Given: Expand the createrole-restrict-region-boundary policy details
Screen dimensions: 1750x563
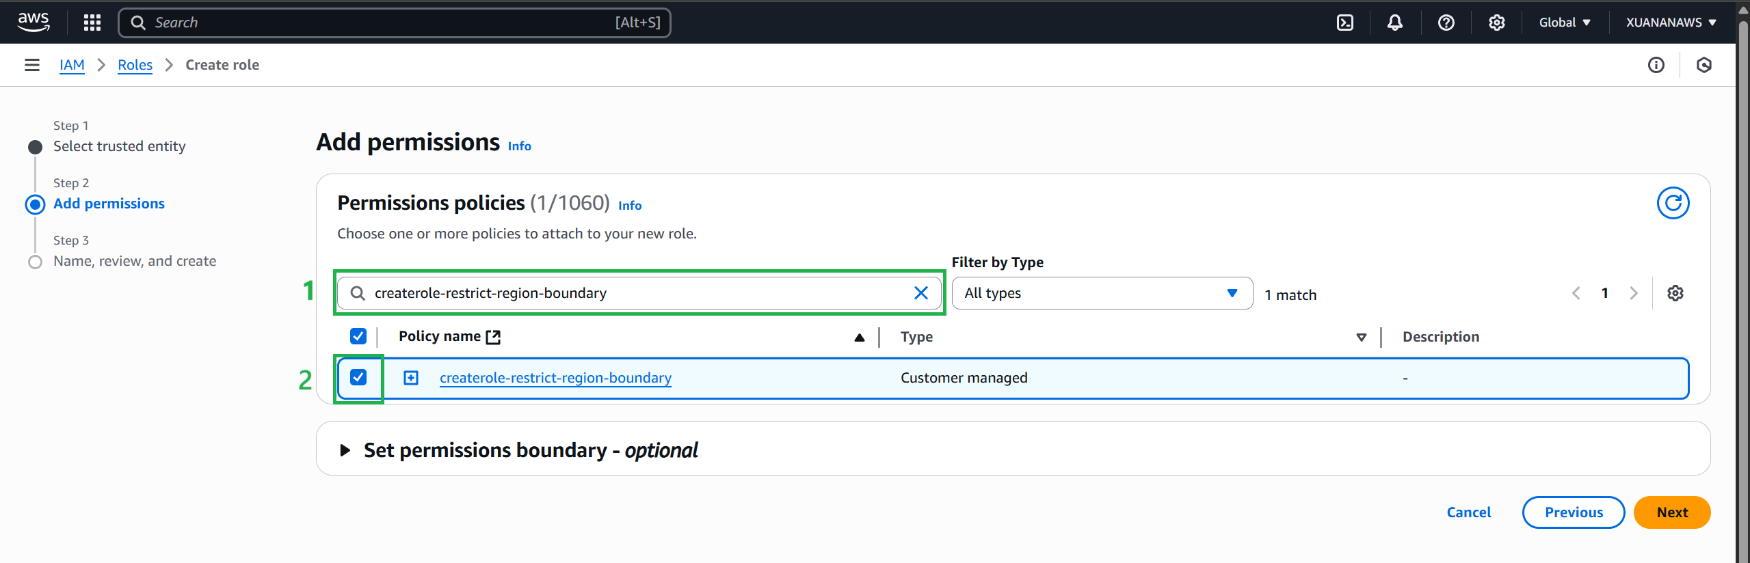Looking at the screenshot, I should point(411,378).
